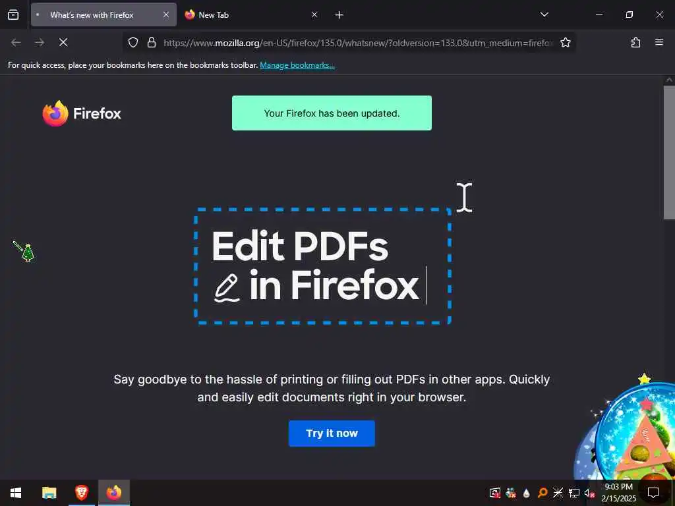
Task: Click the white starburst tray icon
Action: click(558, 493)
